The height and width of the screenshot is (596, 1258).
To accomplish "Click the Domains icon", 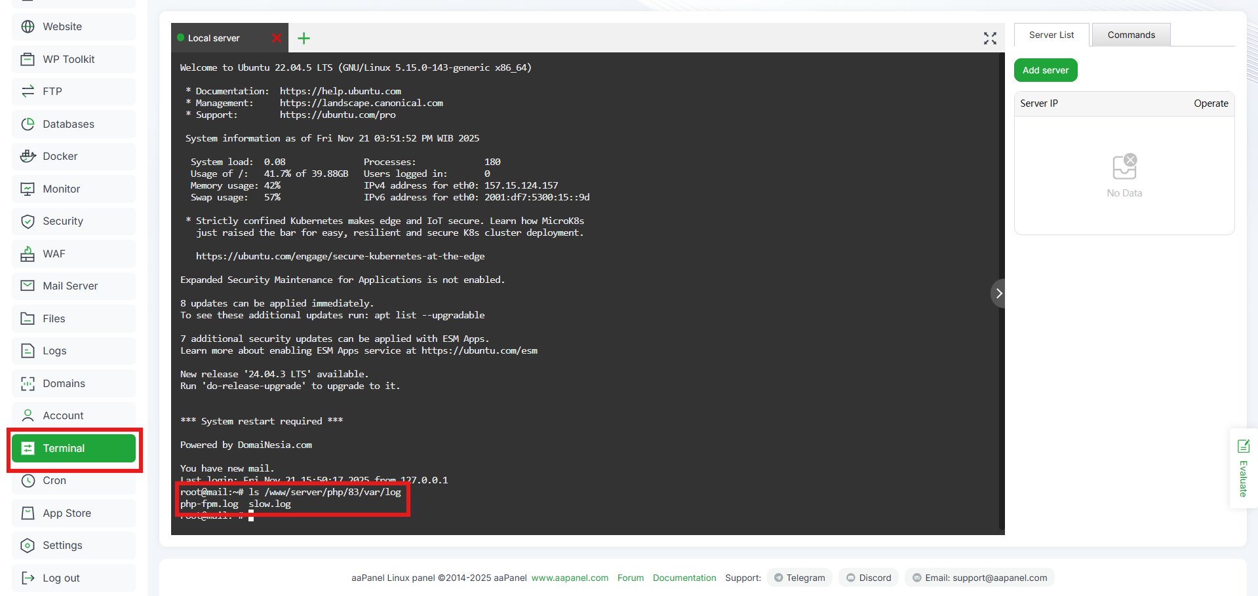I will (x=28, y=383).
